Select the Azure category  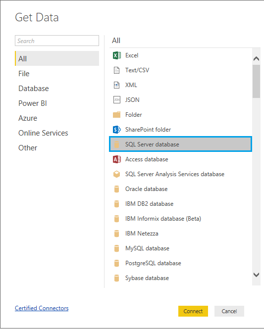[x=57, y=118]
